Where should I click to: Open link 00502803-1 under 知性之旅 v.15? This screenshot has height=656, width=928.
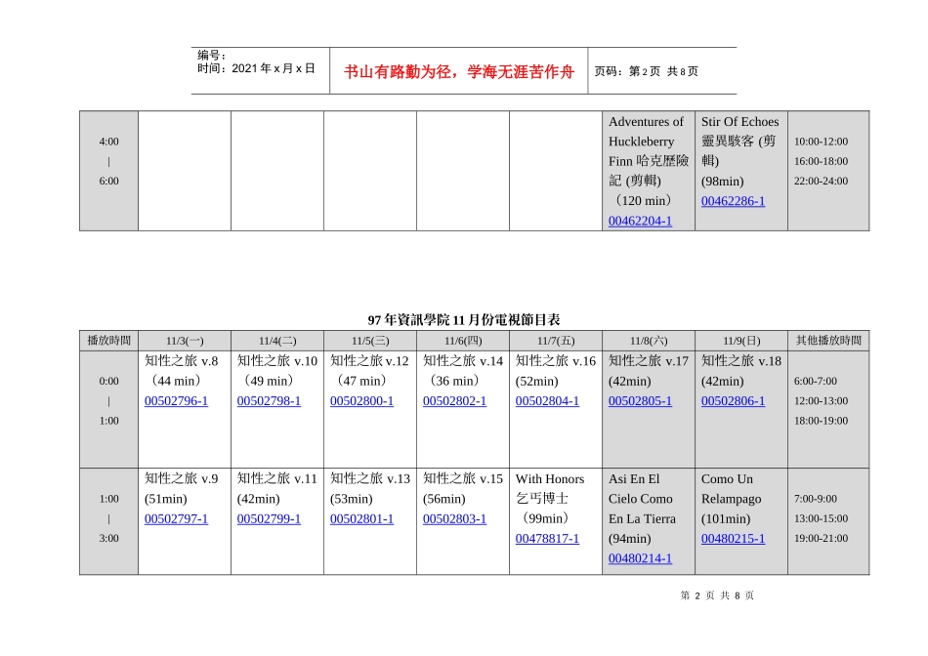point(454,518)
